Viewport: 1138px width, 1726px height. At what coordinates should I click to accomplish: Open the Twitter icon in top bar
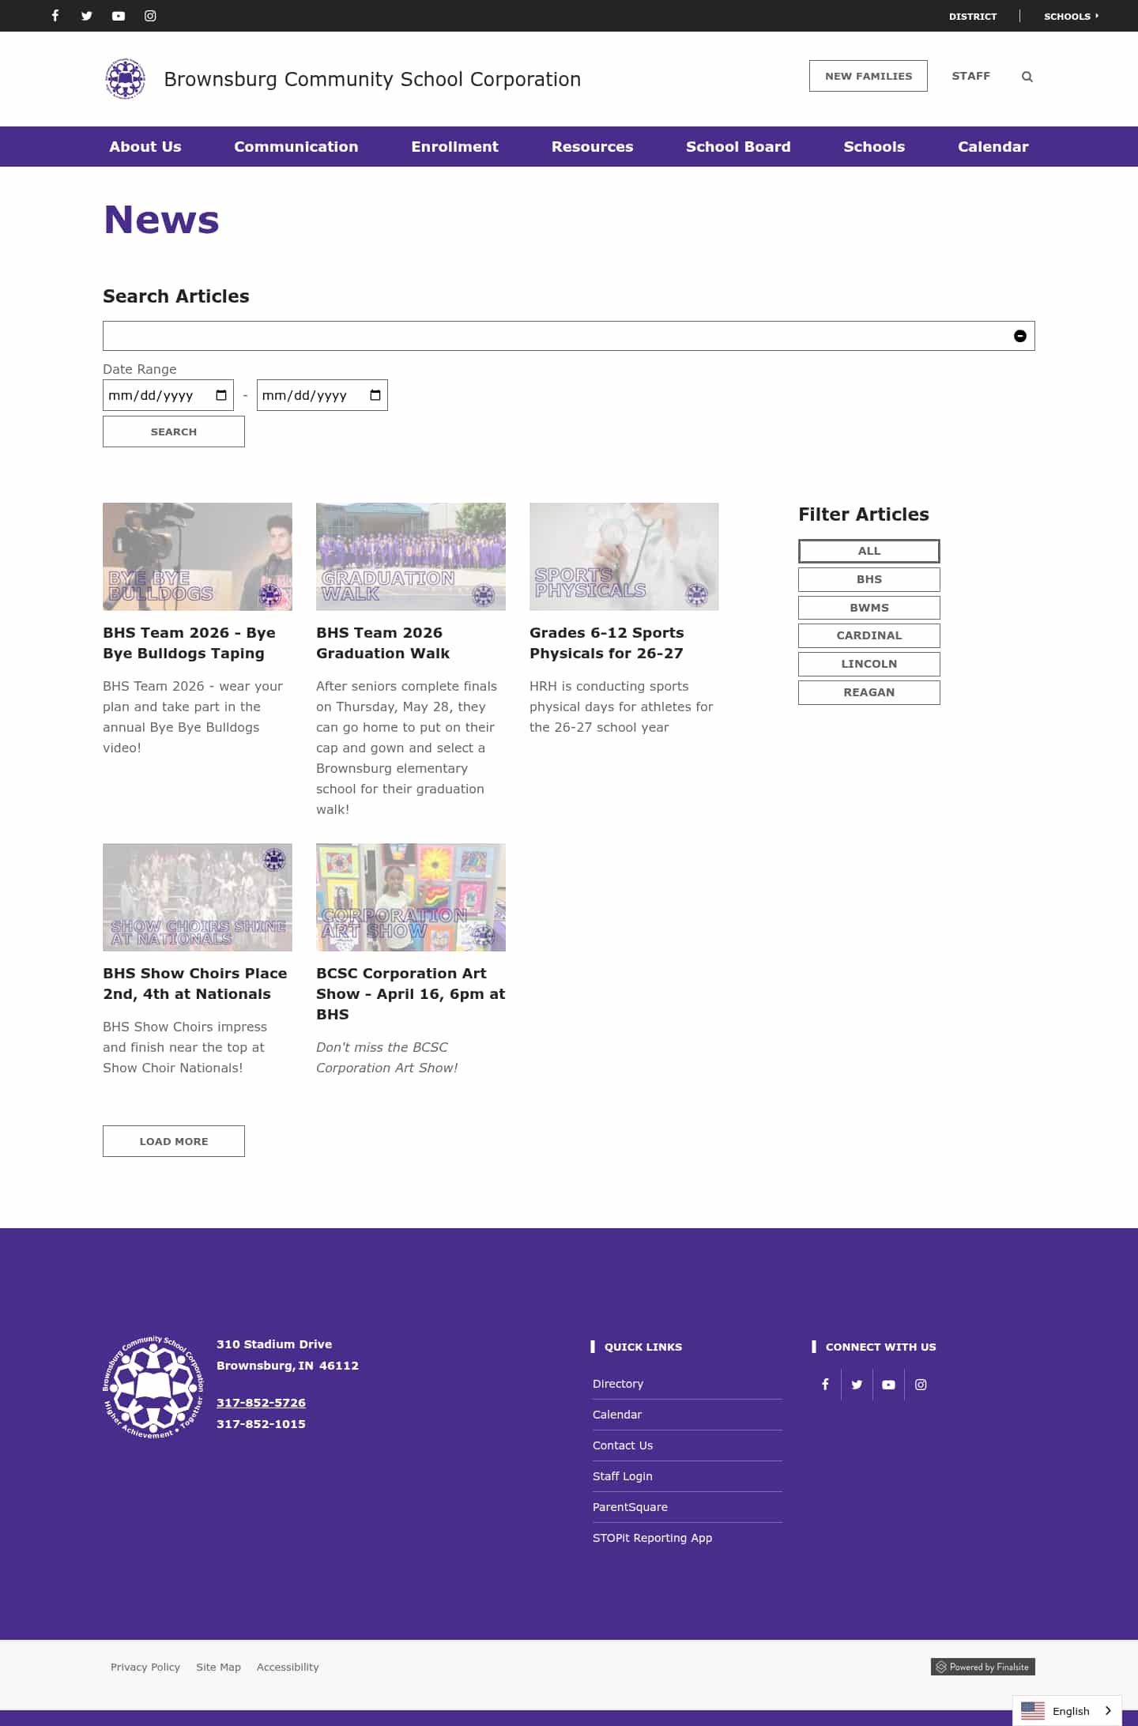(87, 16)
